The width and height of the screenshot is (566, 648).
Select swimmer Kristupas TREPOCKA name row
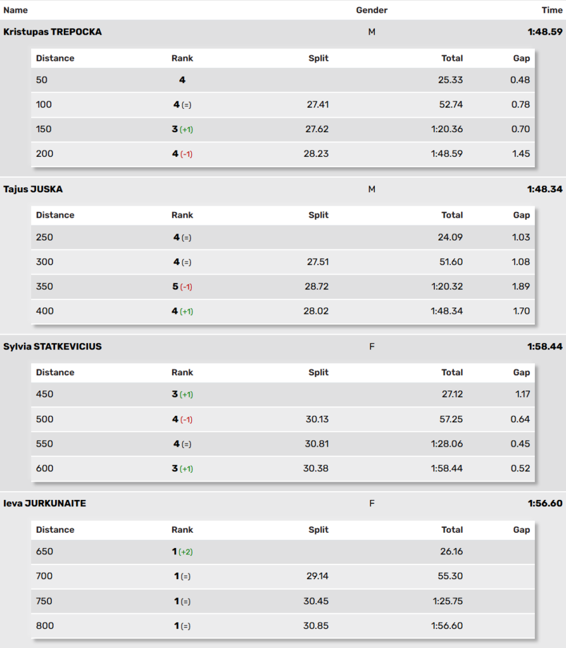click(x=283, y=32)
